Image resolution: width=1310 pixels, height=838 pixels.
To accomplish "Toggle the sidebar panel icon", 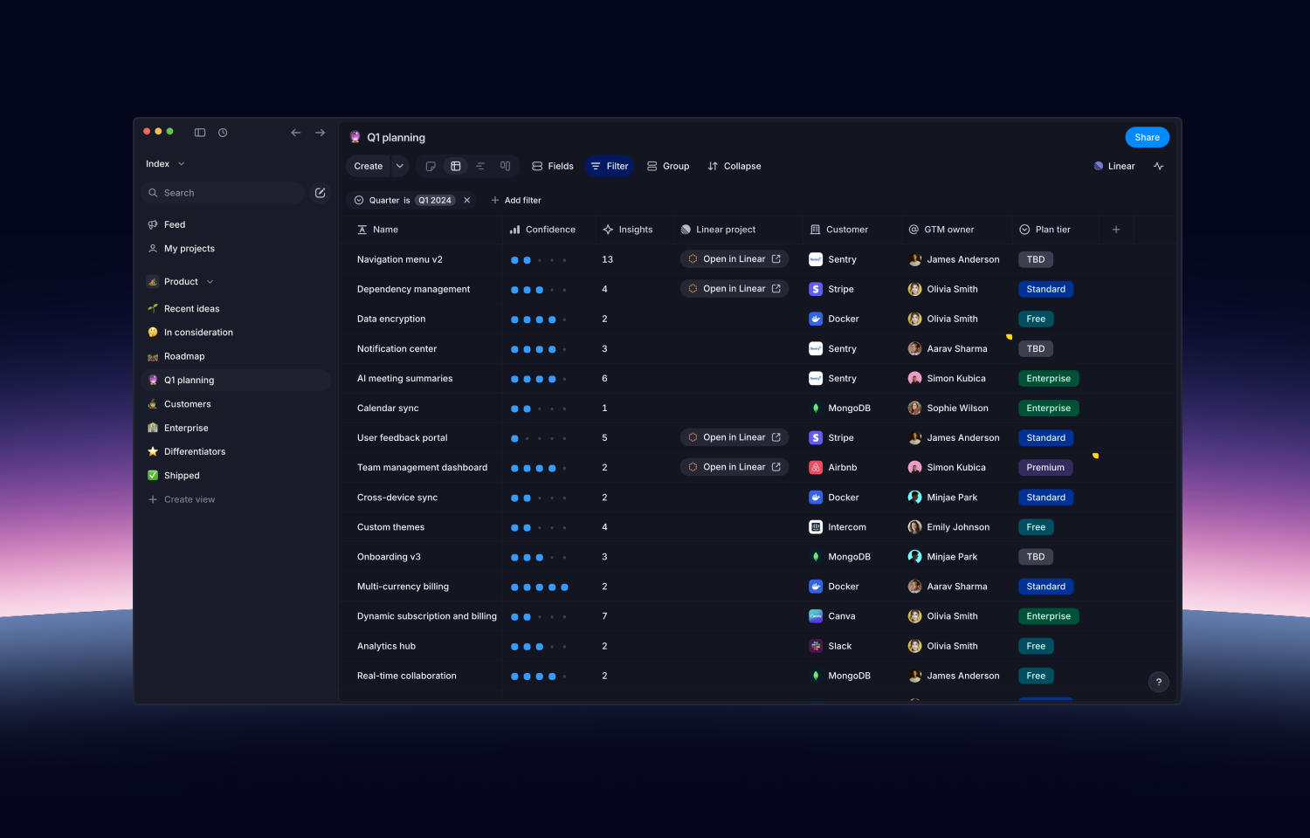I will click(200, 133).
